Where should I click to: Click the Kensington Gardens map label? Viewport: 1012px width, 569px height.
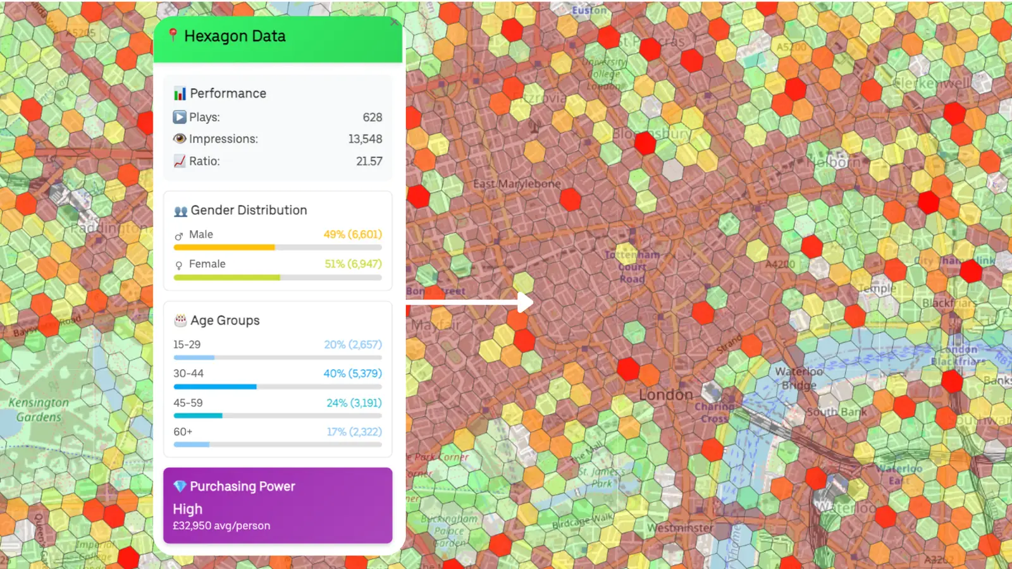tap(39, 410)
